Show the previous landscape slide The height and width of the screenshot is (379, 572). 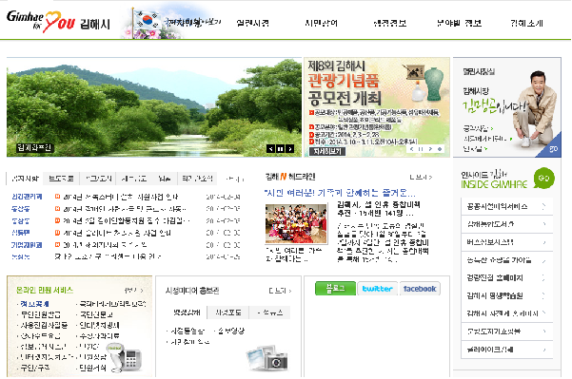pyautogui.click(x=270, y=148)
